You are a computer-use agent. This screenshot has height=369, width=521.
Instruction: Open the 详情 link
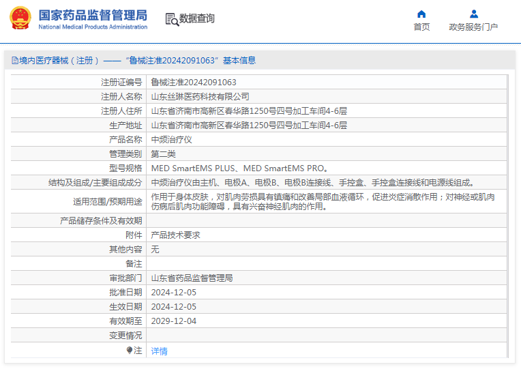159,351
